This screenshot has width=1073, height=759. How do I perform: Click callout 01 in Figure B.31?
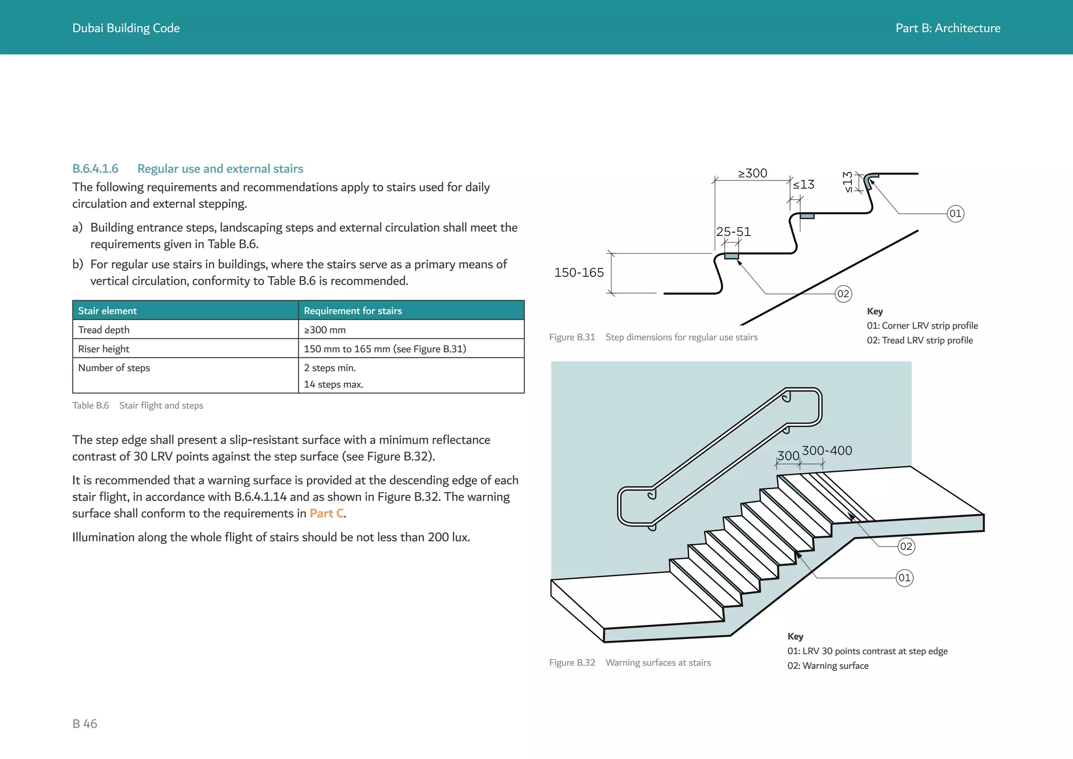pos(955,214)
